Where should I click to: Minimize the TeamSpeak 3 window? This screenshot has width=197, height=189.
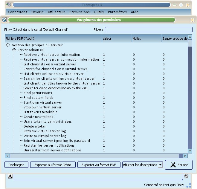pyautogui.click(x=175, y=5)
